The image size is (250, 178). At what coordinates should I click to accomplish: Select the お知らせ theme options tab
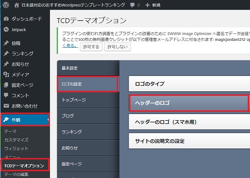click(x=88, y=148)
